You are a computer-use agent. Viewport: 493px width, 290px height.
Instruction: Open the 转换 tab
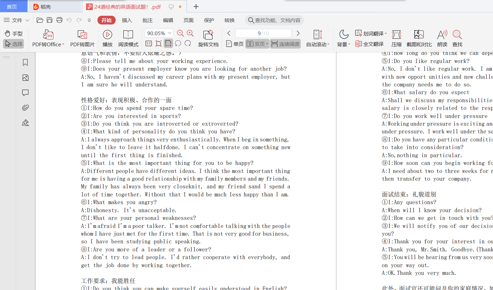tap(230, 20)
